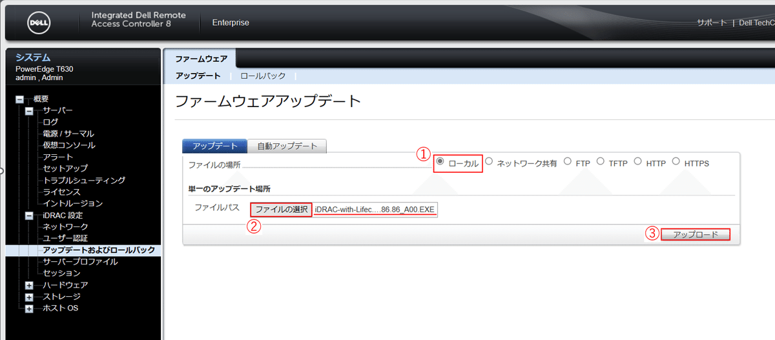Open ログ in the sidebar tree
This screenshot has height=340, width=775.
(x=50, y=122)
